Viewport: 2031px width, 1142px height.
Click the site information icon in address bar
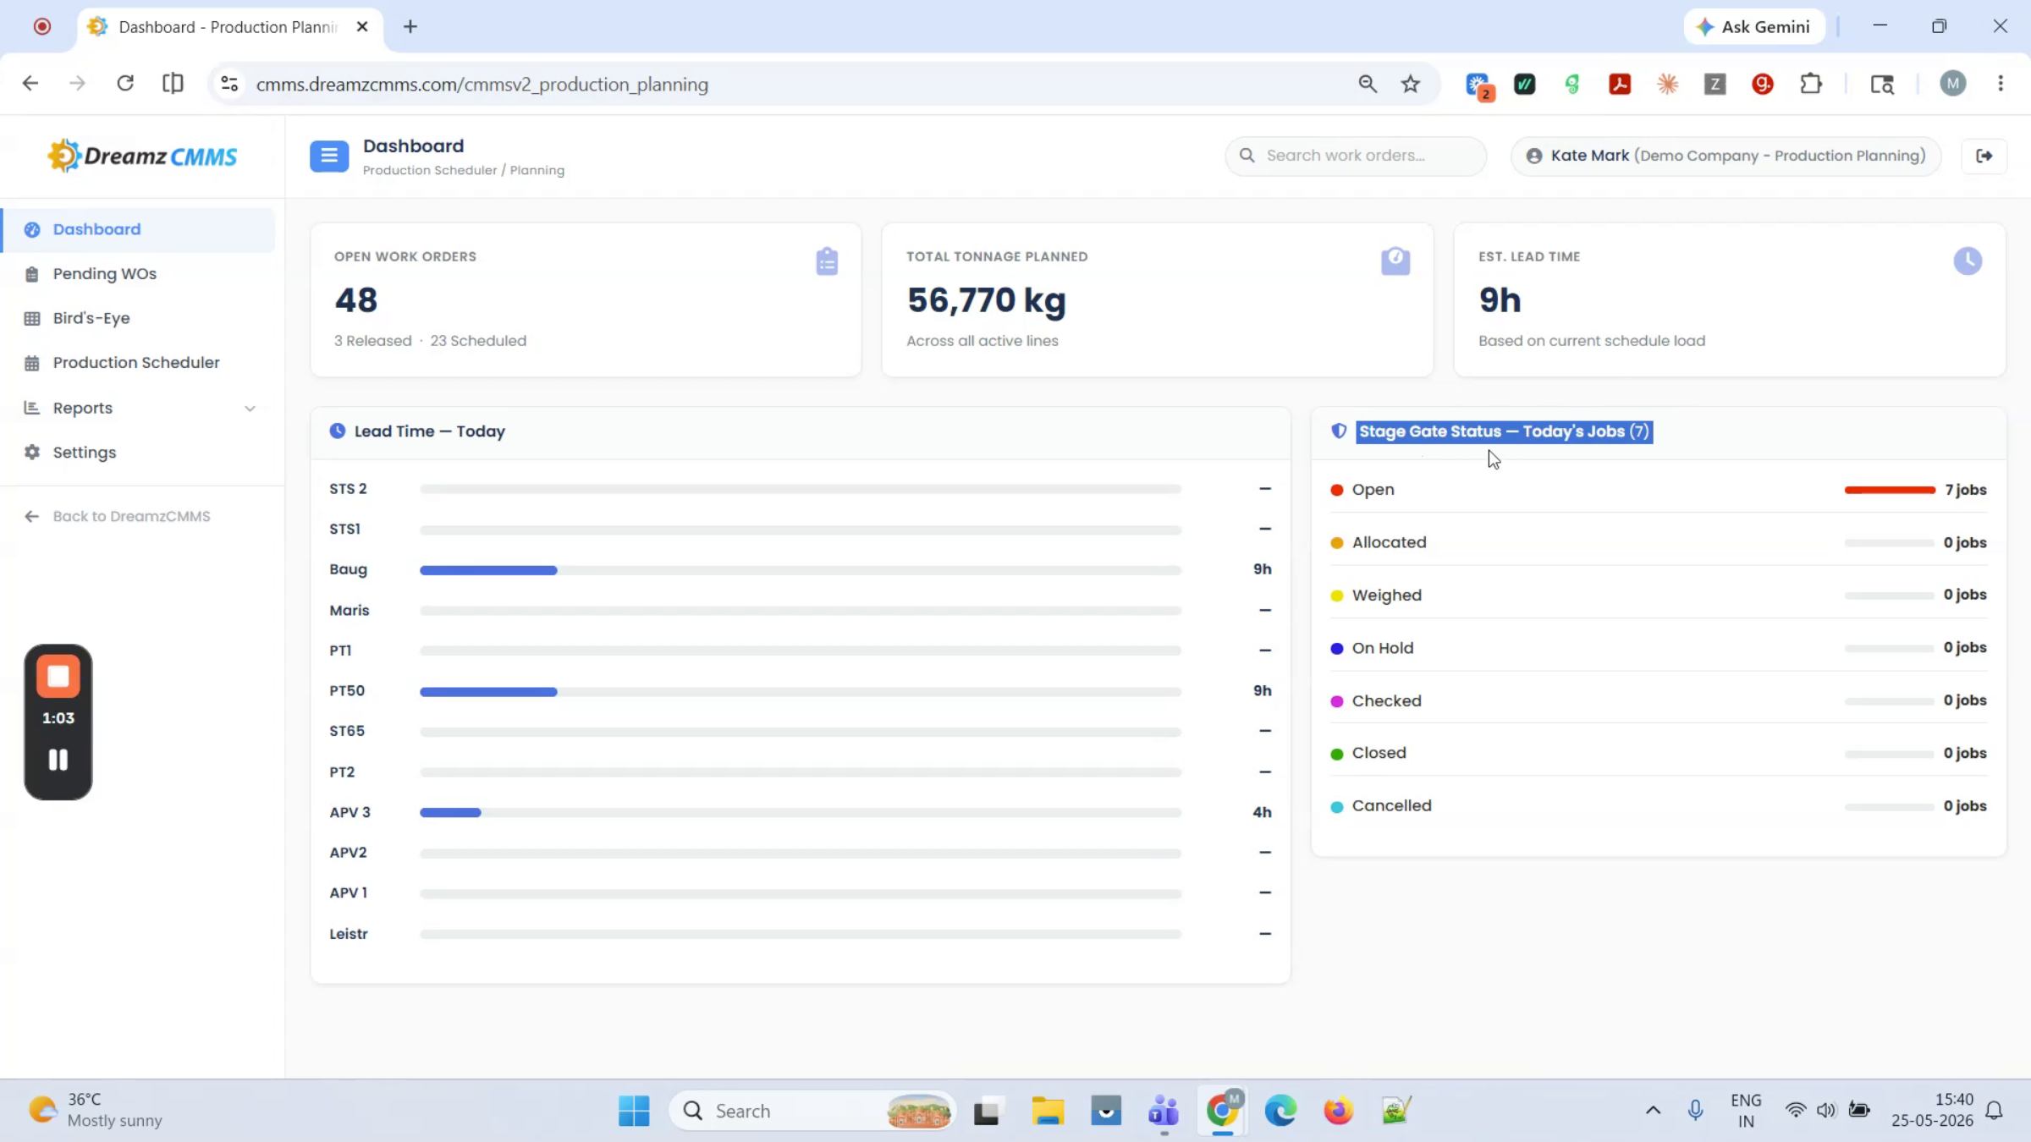[x=229, y=84]
